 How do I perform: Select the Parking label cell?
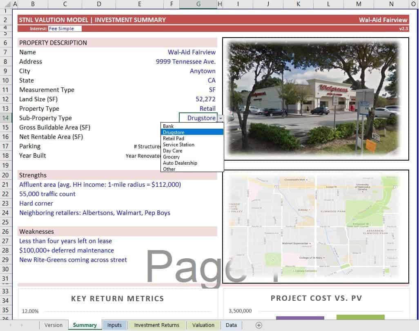[30, 146]
